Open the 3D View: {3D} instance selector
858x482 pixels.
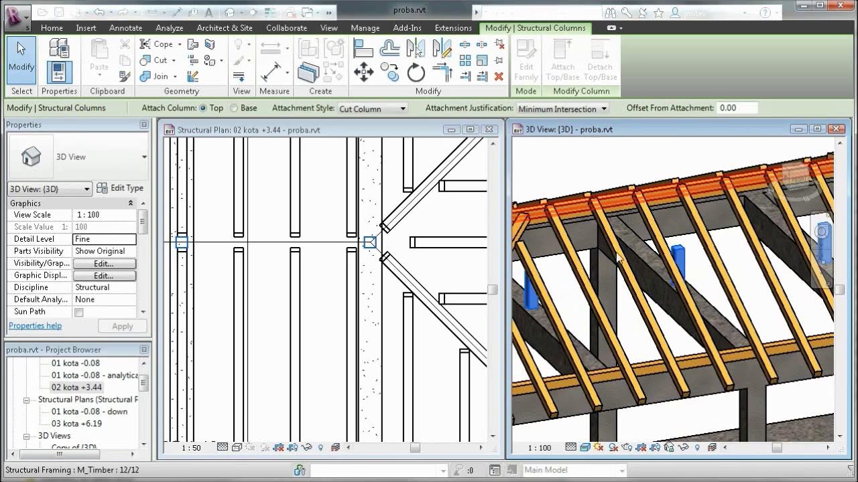click(50, 189)
